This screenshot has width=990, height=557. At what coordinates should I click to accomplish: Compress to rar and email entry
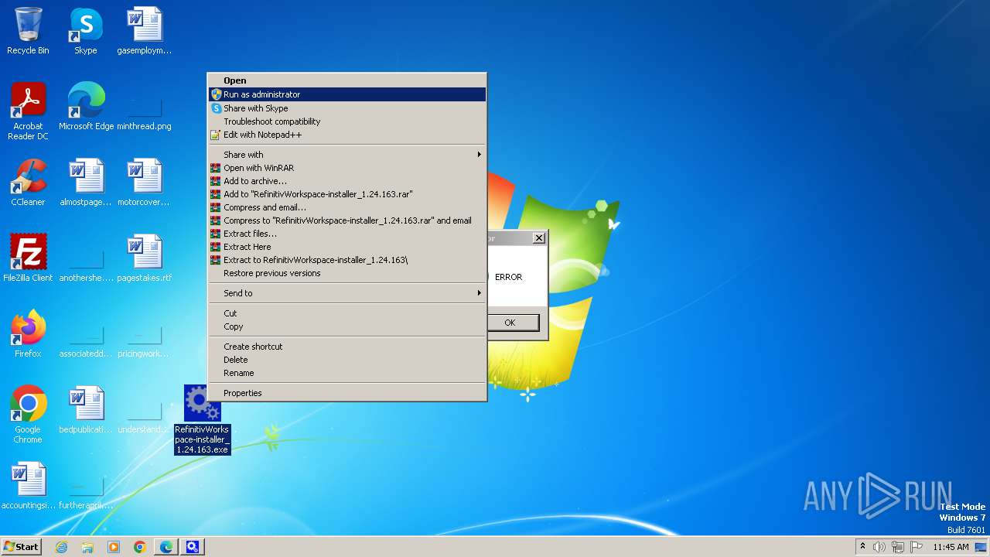click(x=347, y=220)
